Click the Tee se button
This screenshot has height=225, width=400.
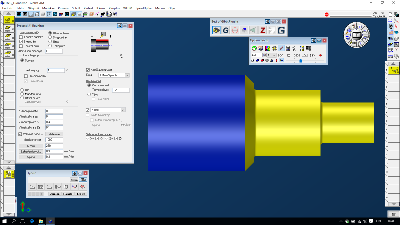click(x=81, y=194)
